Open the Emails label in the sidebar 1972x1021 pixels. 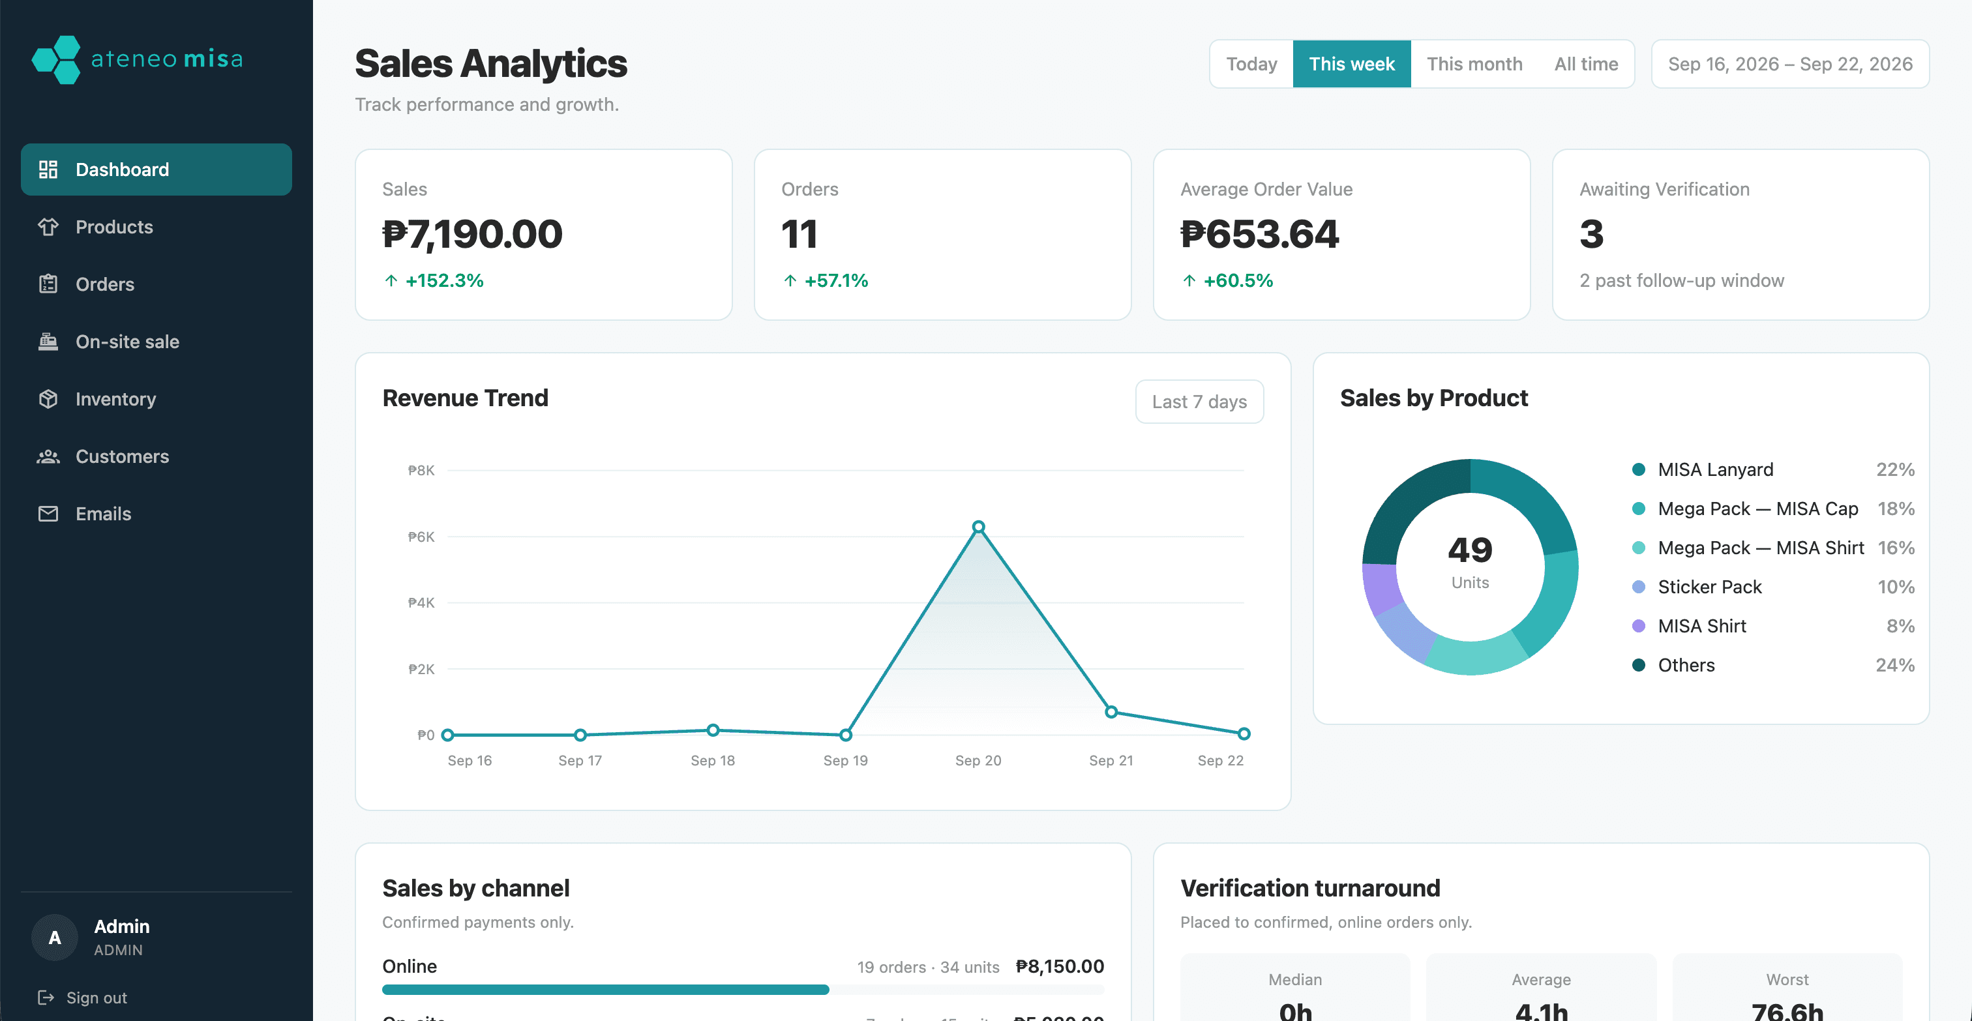pos(103,514)
